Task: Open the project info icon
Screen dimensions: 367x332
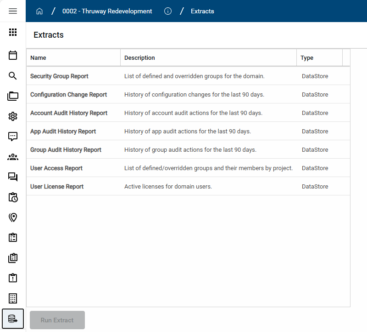Action: [168, 11]
